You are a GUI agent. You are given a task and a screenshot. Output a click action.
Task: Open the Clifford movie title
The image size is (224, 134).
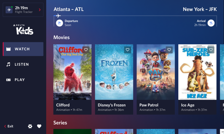click(x=63, y=105)
